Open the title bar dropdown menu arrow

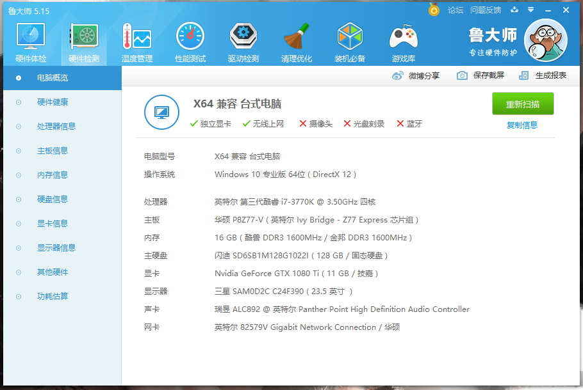(x=531, y=10)
